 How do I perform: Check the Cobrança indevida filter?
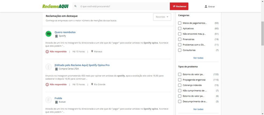point(180,85)
